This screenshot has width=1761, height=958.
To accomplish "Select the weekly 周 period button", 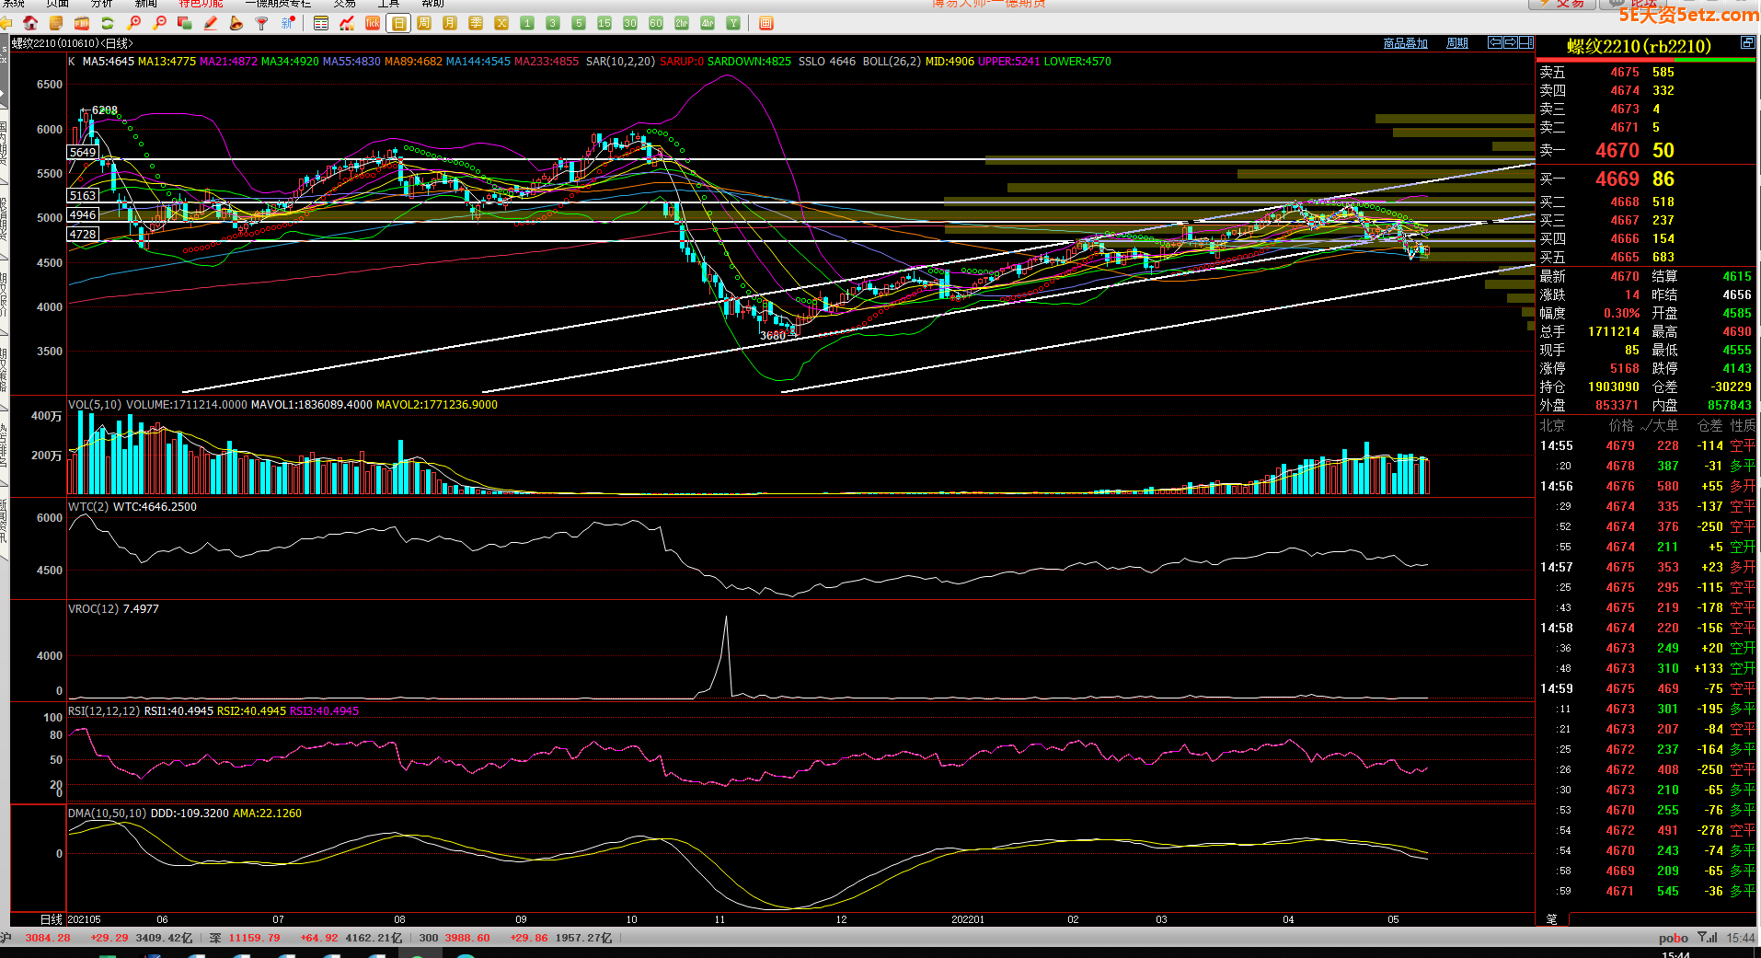I will pos(424,23).
